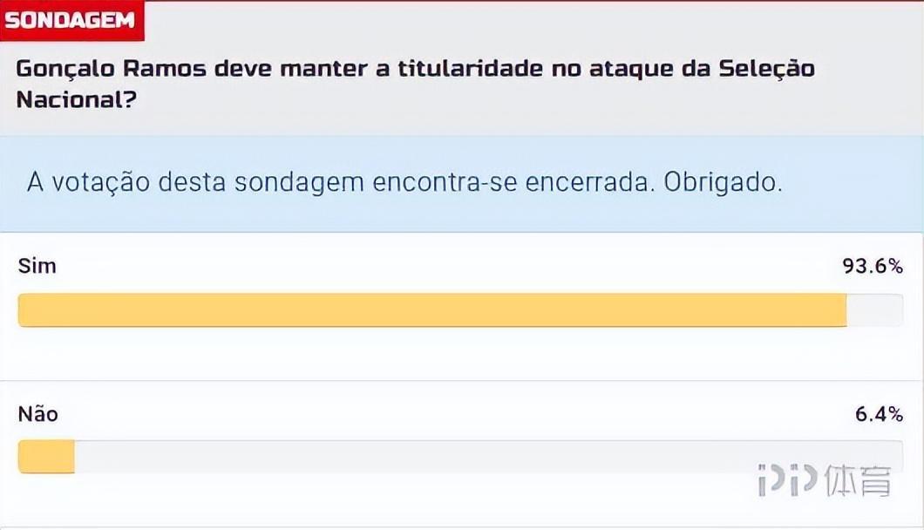Select the "Não" poll option label
The height and width of the screenshot is (530, 924).
coord(38,414)
